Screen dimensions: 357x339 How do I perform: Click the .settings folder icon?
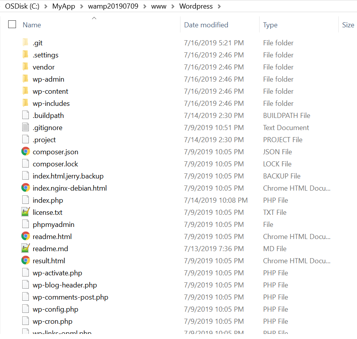point(25,55)
